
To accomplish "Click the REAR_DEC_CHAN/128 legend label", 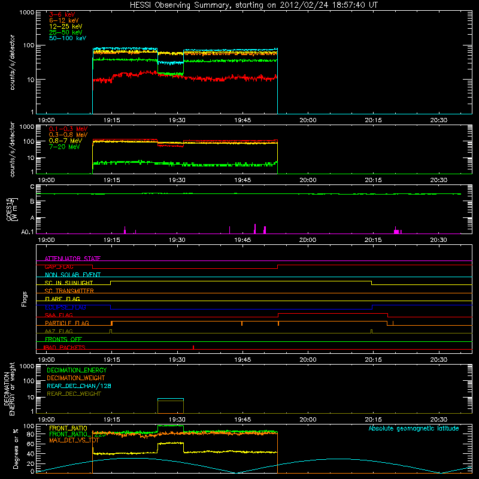I will click(79, 386).
